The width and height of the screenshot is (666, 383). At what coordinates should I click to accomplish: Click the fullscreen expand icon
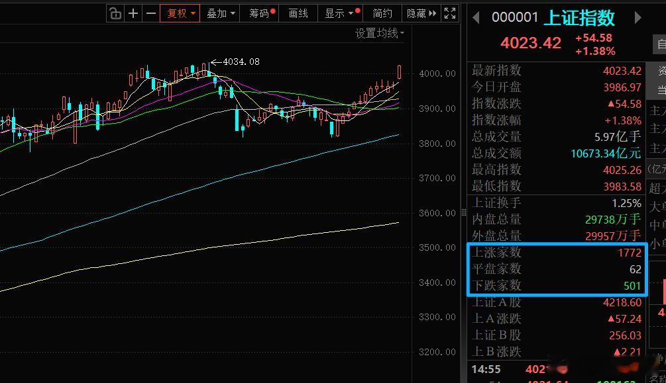(450, 12)
